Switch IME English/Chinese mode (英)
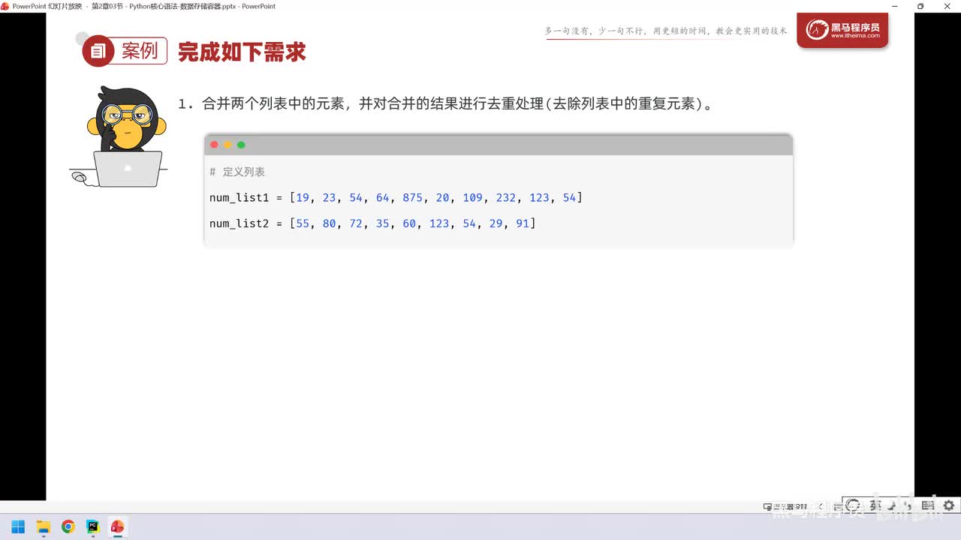This screenshot has height=540, width=961. pyautogui.click(x=875, y=506)
